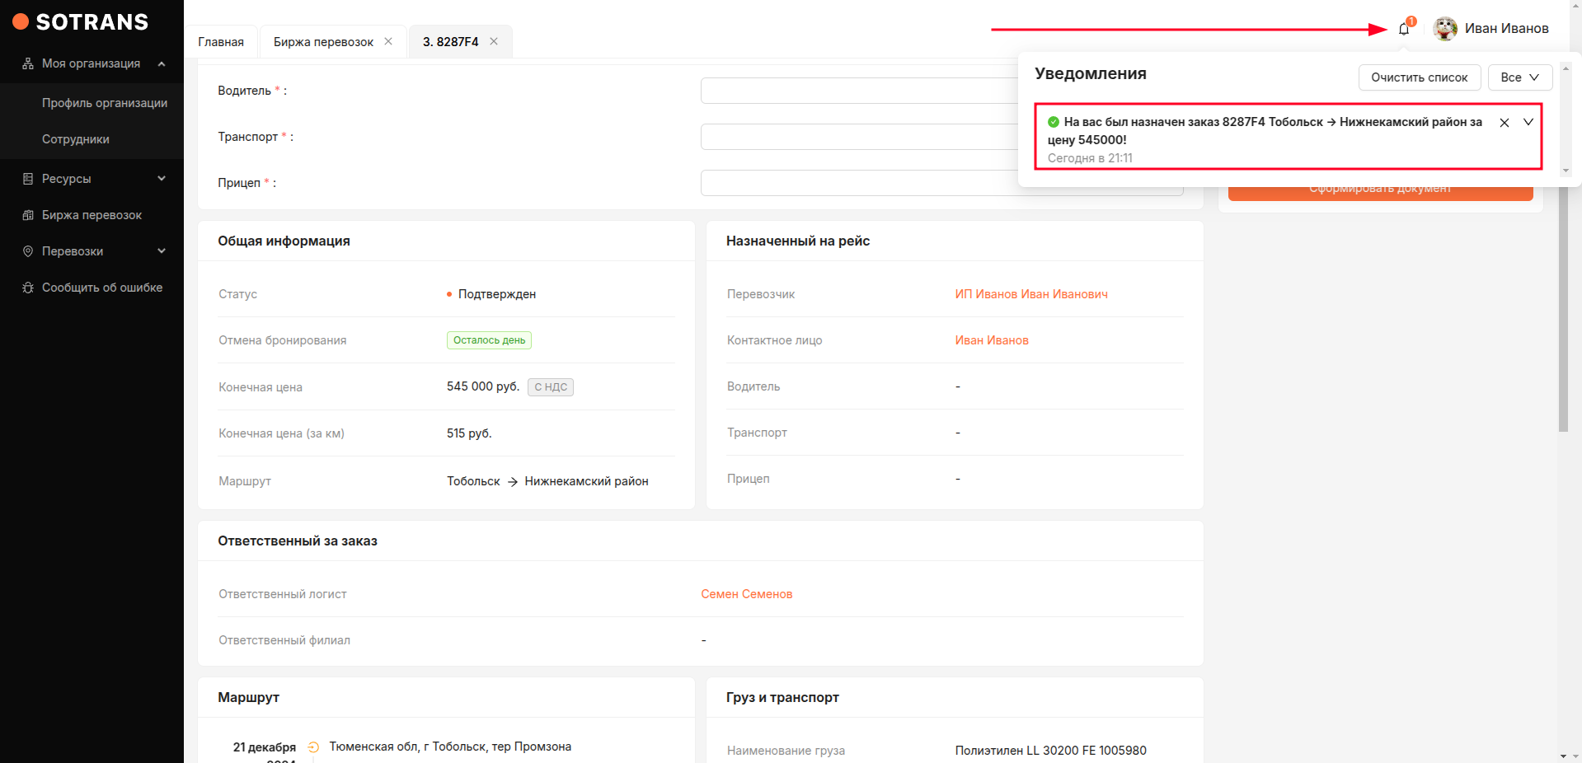The width and height of the screenshot is (1582, 763).
Task: Close the 3. 8287F4 tab
Action: click(494, 41)
